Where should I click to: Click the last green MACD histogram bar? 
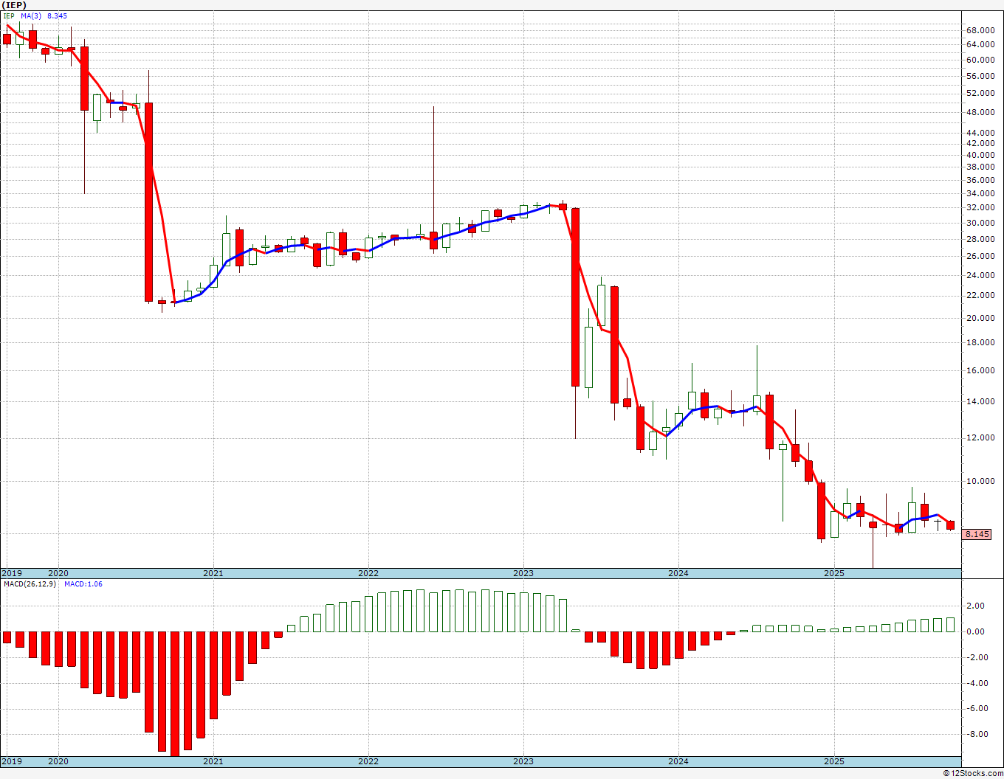click(x=950, y=625)
